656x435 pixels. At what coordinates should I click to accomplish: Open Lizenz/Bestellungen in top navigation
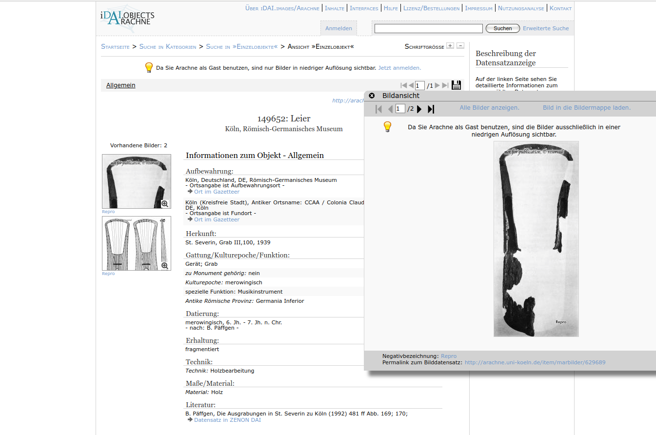tap(431, 8)
